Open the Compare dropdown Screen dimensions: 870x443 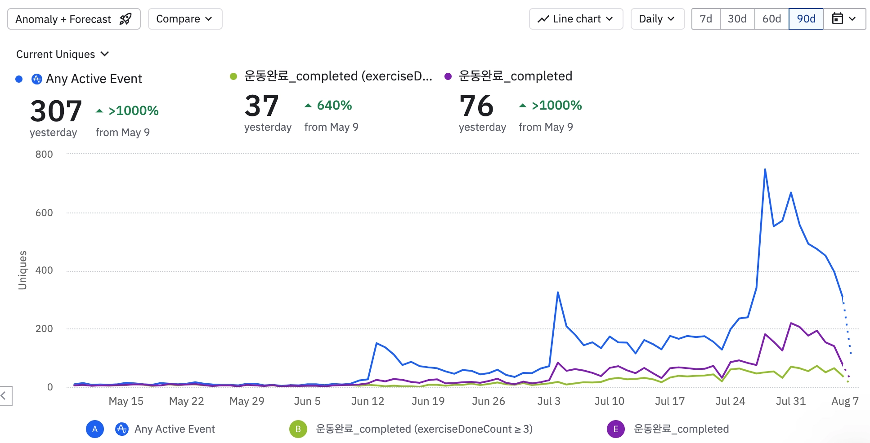pyautogui.click(x=185, y=19)
